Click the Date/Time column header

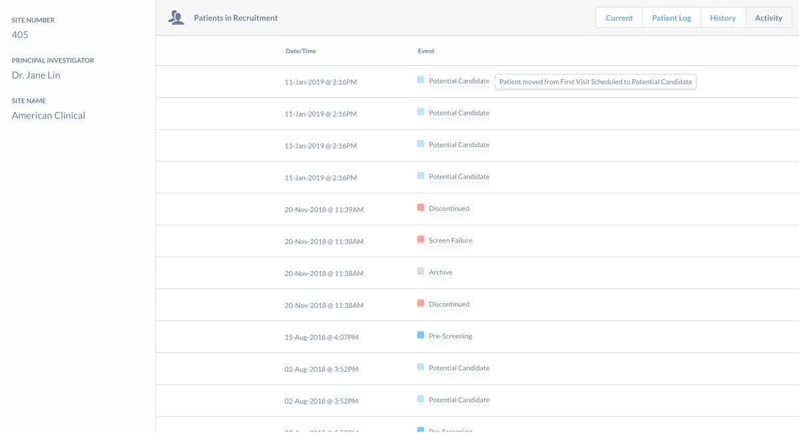pos(300,51)
